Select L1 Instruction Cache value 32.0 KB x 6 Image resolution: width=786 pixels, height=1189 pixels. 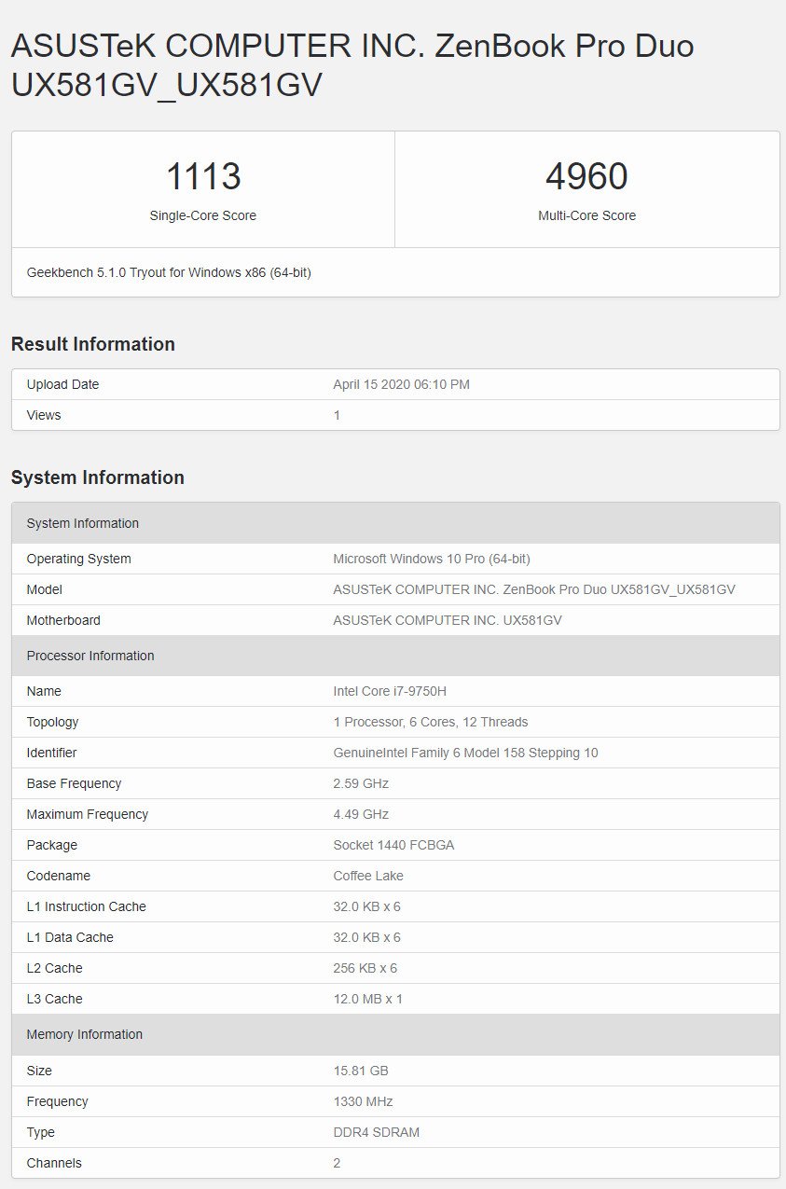(367, 906)
